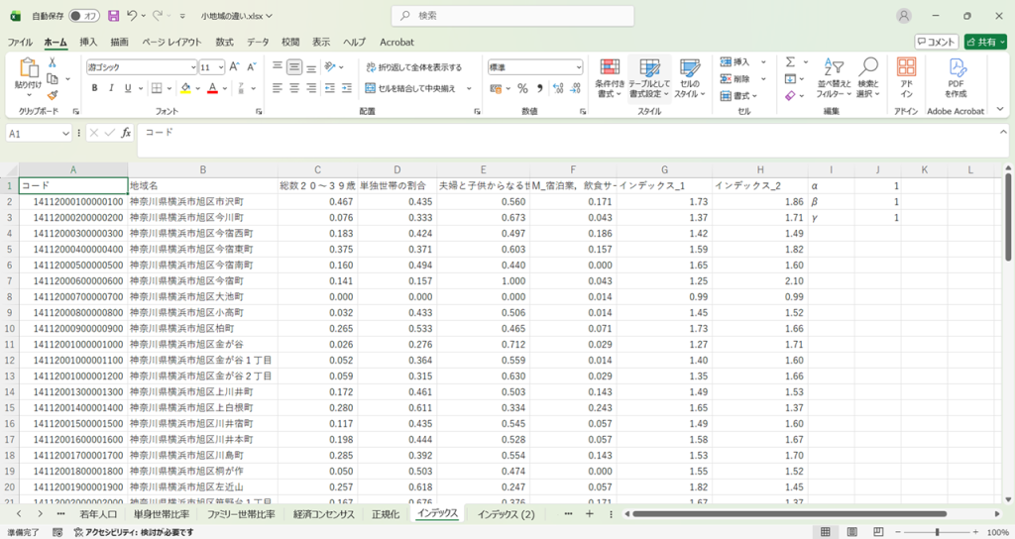Click the save icon in title bar
This screenshot has width=1015, height=539.
click(x=113, y=16)
